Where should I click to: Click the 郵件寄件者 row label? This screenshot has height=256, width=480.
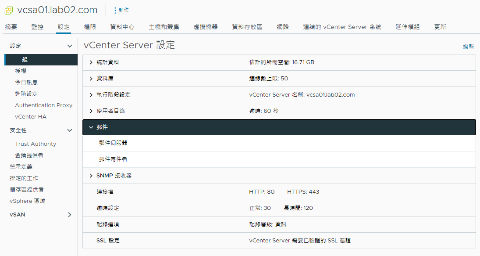[x=113, y=159]
